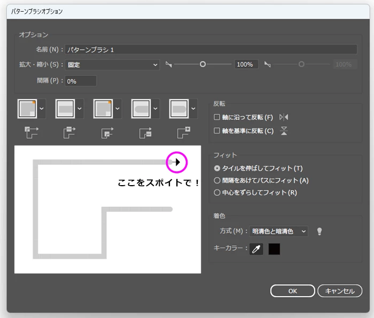
Task: Click the inner corner tile thumbnail
Action: [103, 109]
